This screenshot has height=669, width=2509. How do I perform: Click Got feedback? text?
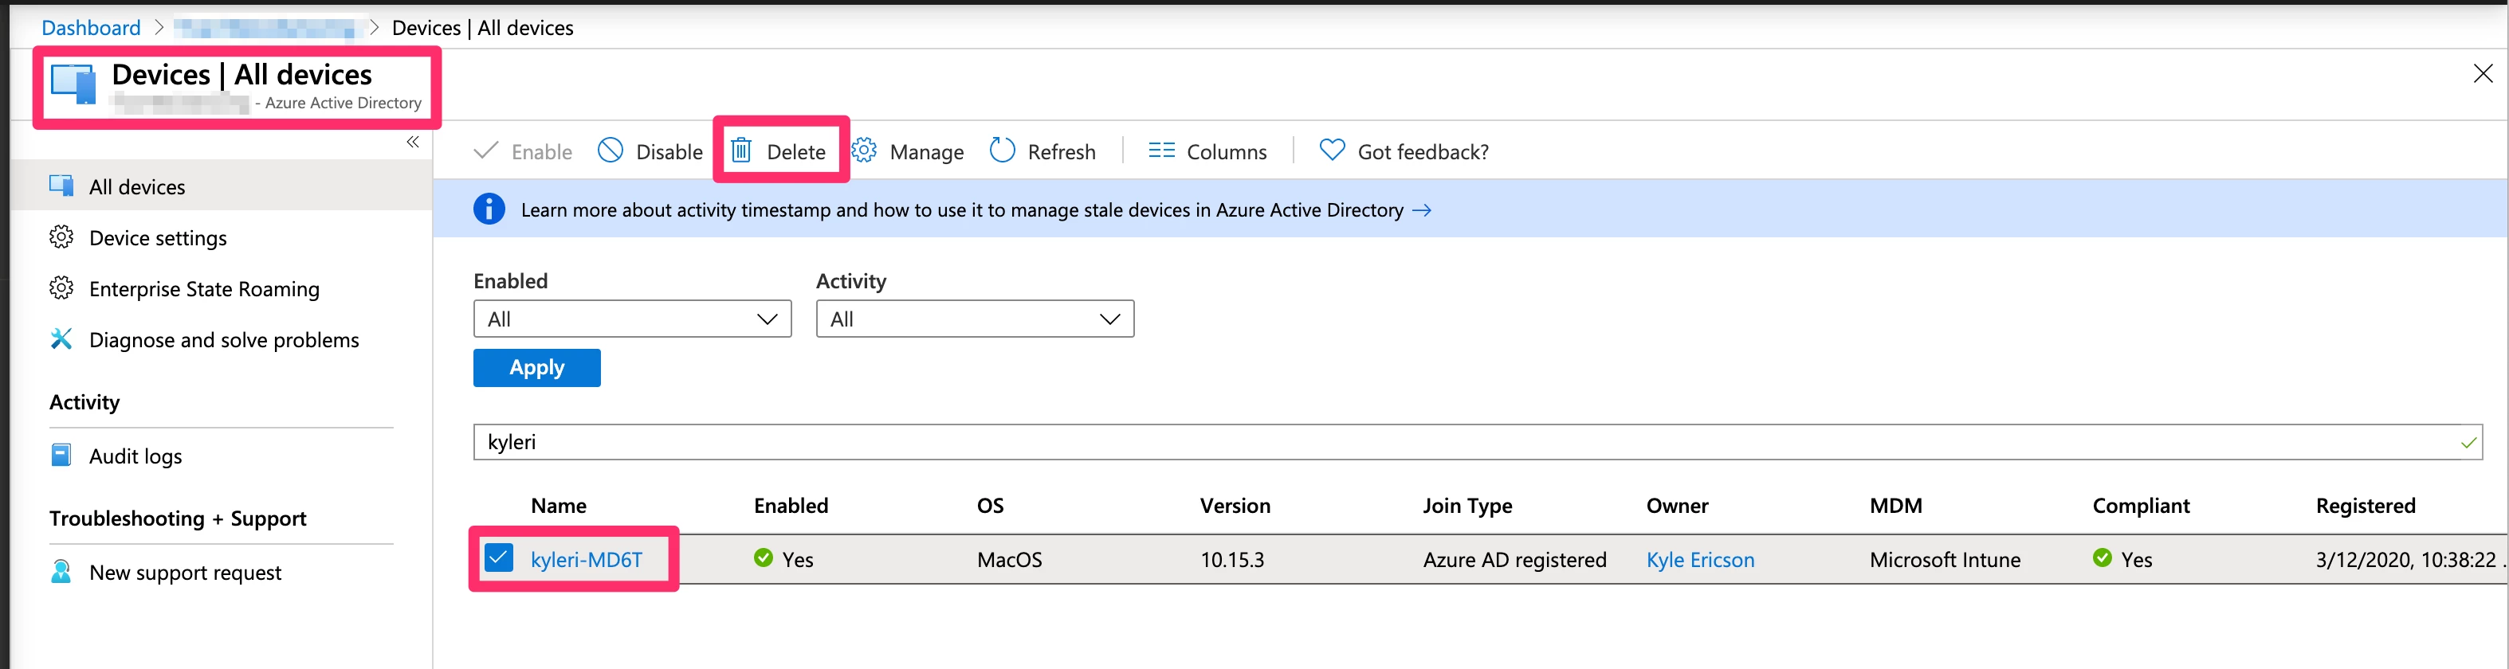(x=1423, y=152)
